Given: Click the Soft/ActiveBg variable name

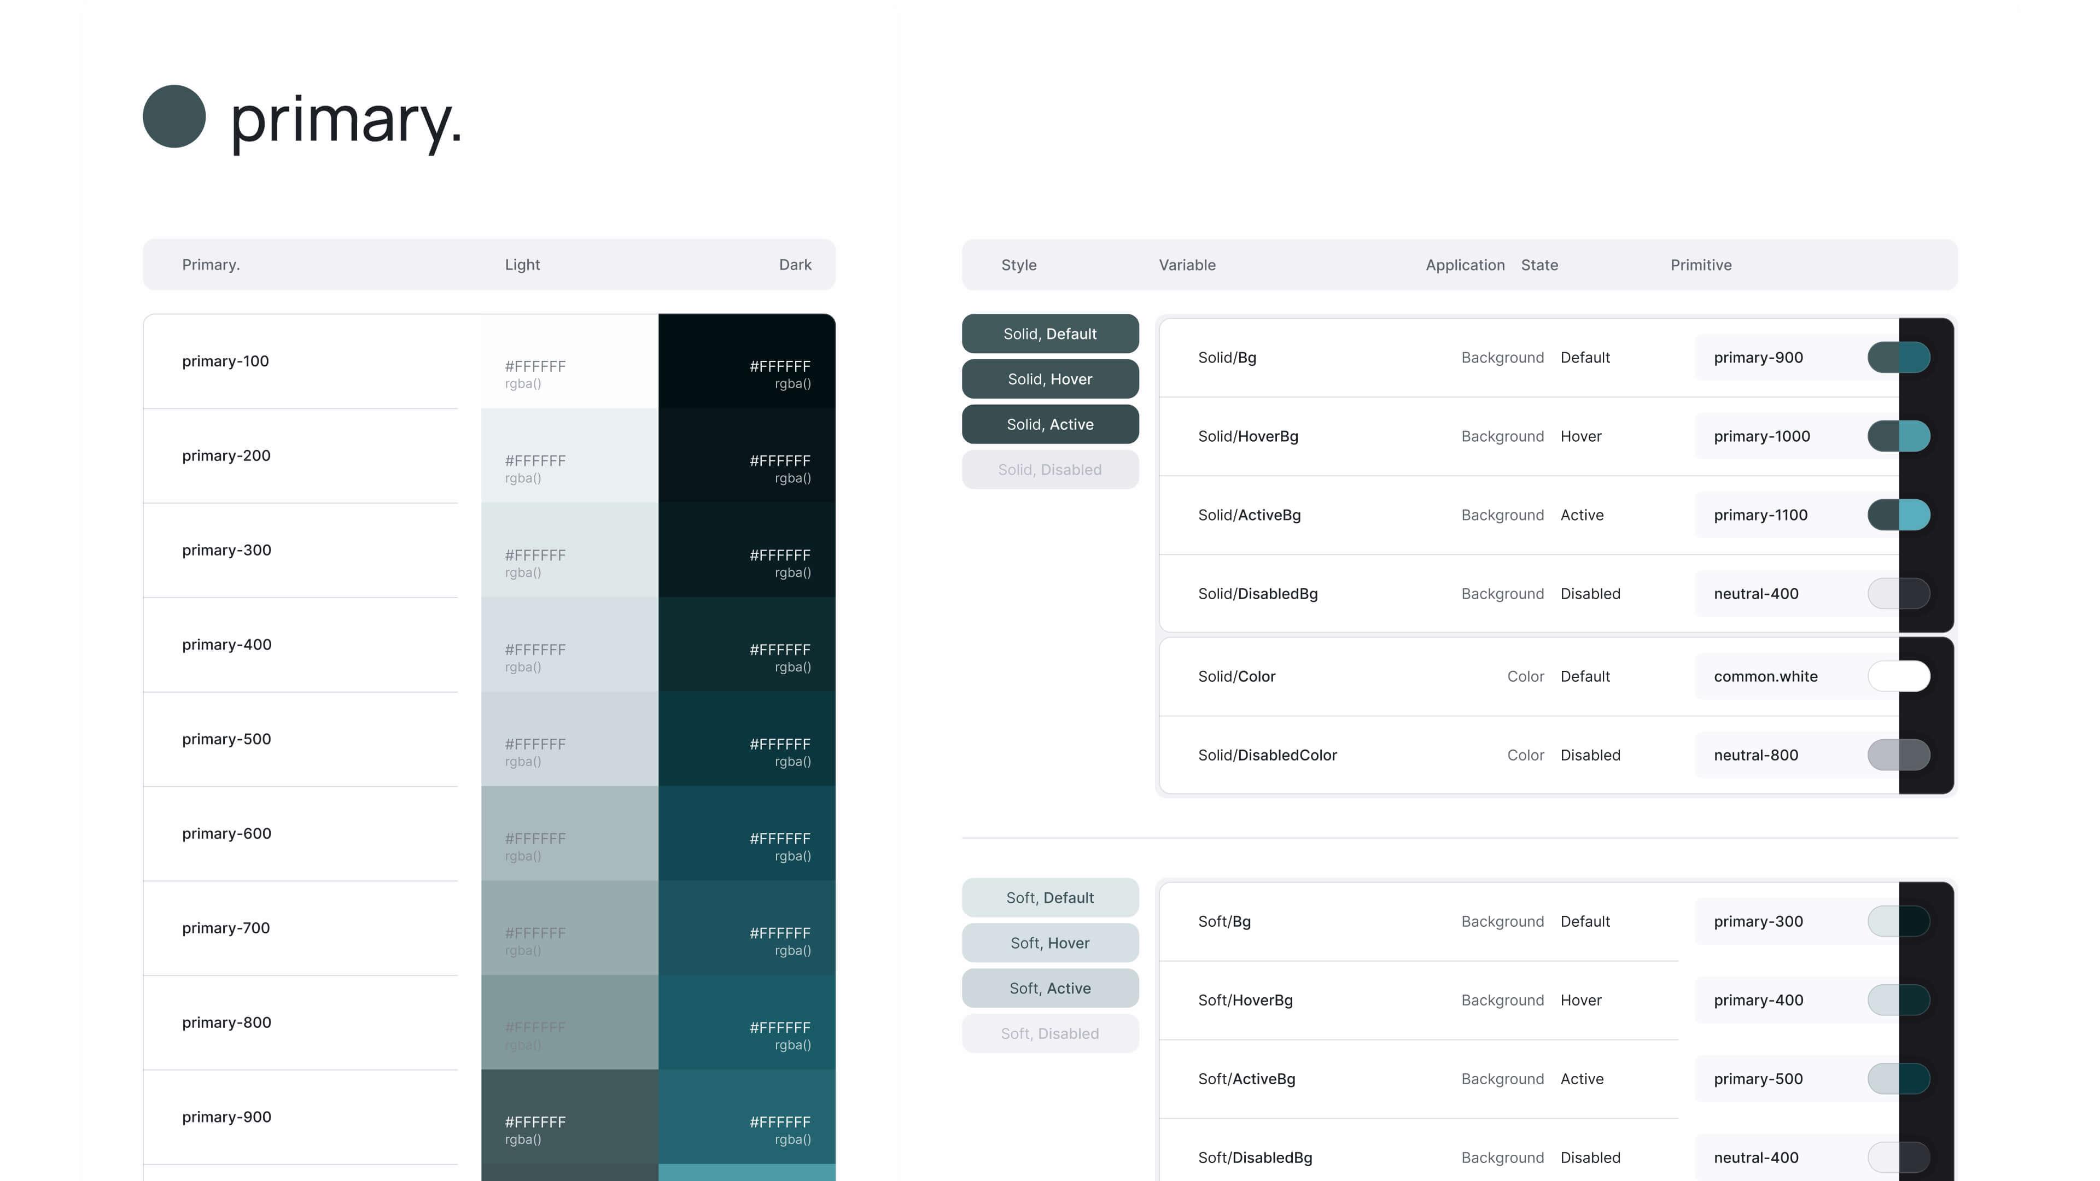Looking at the screenshot, I should [1246, 1078].
